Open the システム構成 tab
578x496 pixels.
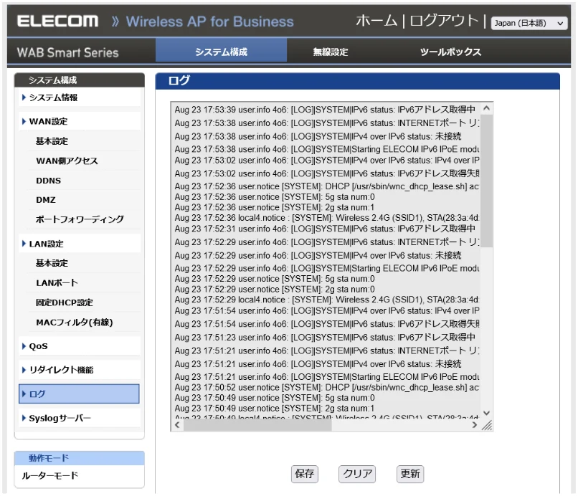[x=221, y=52]
